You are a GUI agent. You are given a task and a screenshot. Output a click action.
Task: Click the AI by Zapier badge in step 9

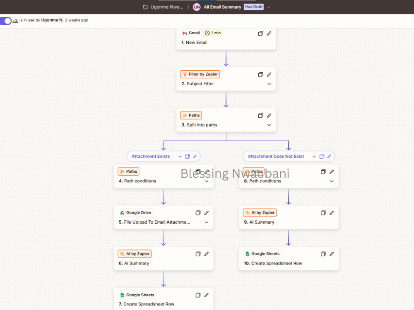(260, 213)
